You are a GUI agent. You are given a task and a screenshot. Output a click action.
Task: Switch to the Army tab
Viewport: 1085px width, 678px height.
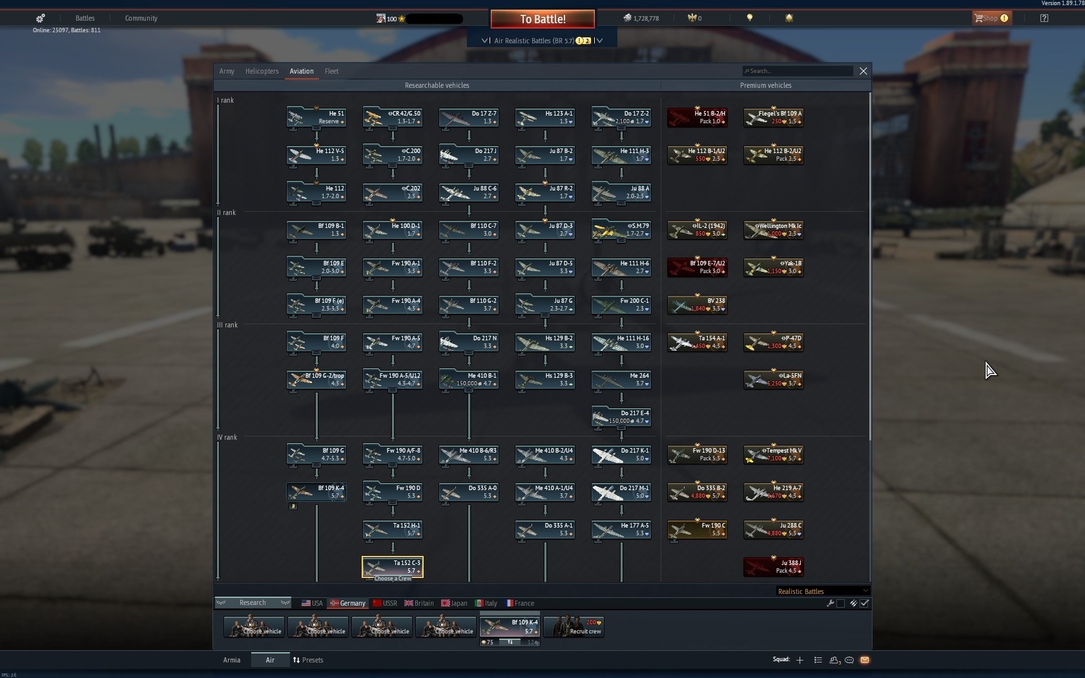click(227, 71)
